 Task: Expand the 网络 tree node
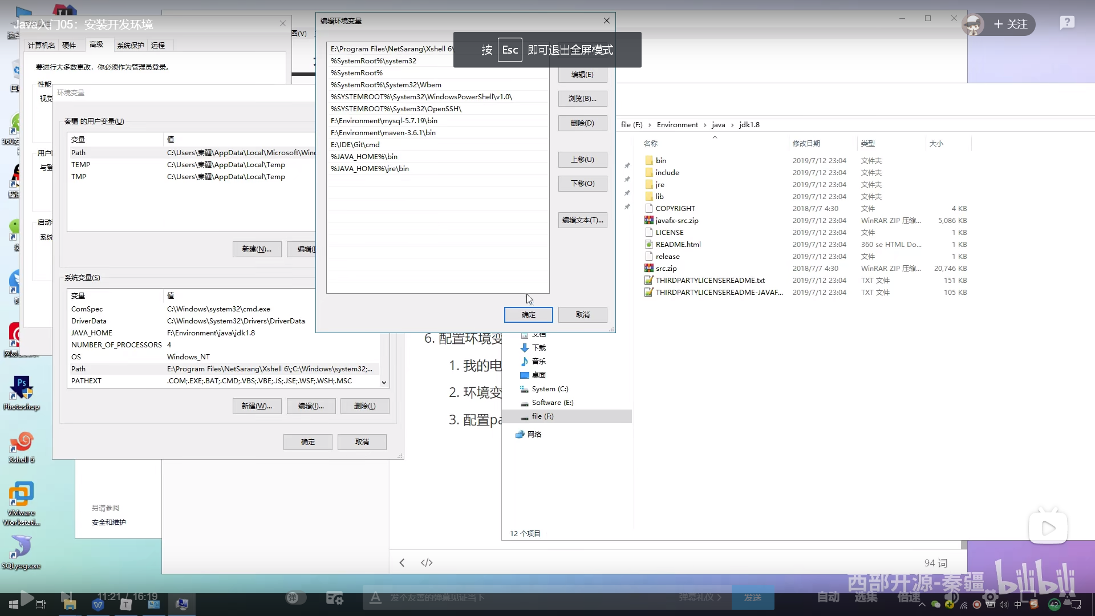(x=534, y=435)
